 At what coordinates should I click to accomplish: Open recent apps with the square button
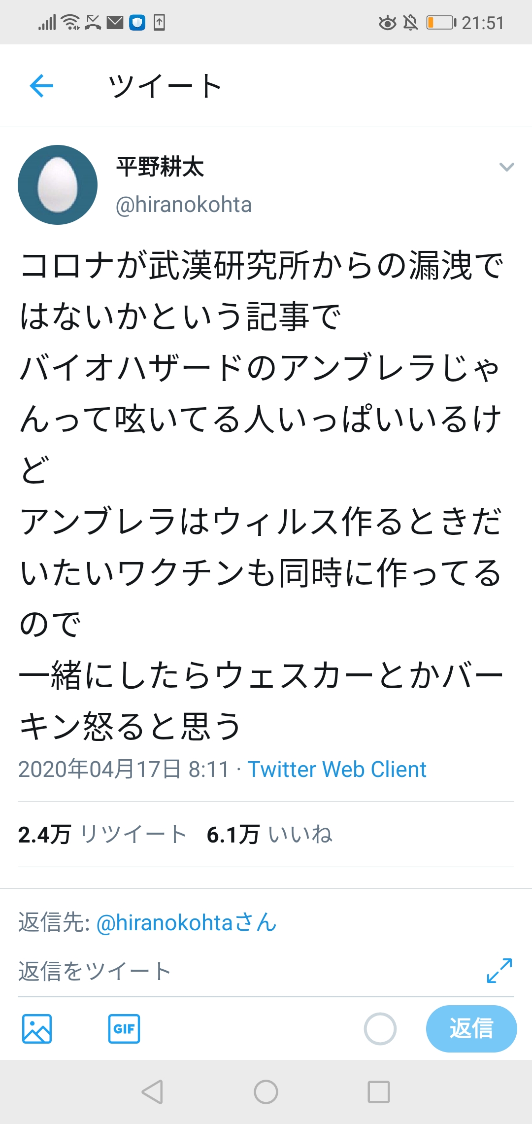click(x=378, y=1092)
